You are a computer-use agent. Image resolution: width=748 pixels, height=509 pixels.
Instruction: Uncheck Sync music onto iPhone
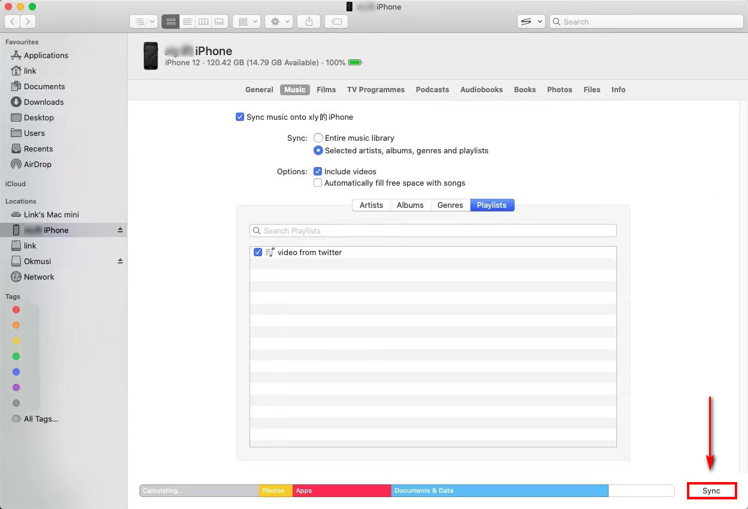pyautogui.click(x=240, y=117)
